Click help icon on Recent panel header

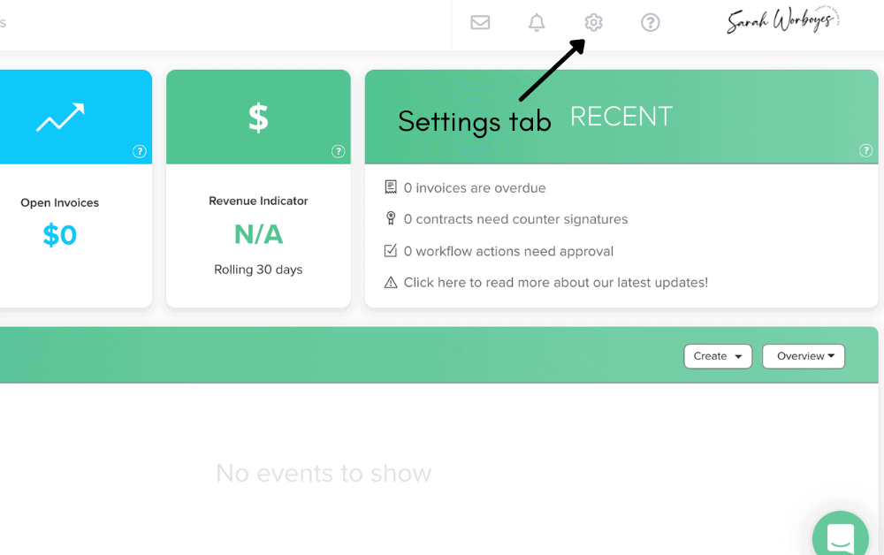pyautogui.click(x=865, y=150)
